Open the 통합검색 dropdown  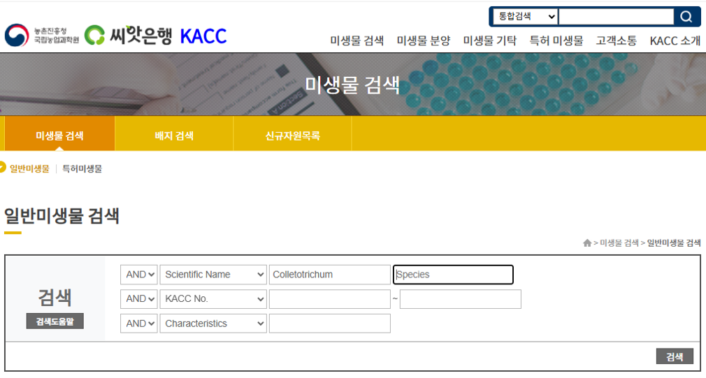tap(525, 17)
